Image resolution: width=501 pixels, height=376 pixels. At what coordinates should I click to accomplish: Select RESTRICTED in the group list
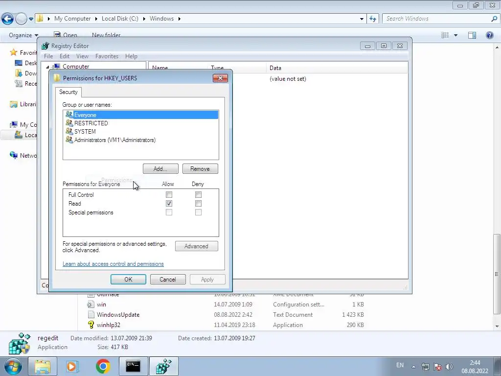tap(141, 123)
